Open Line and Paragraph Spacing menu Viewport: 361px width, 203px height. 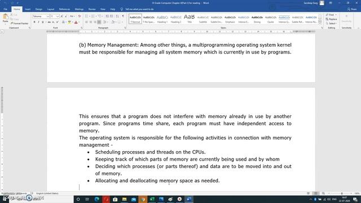[105, 22]
